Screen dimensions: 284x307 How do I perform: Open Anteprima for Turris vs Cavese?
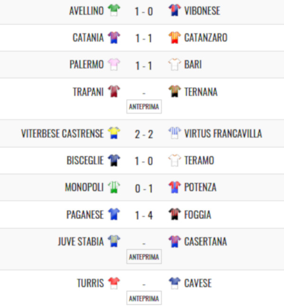click(x=144, y=298)
